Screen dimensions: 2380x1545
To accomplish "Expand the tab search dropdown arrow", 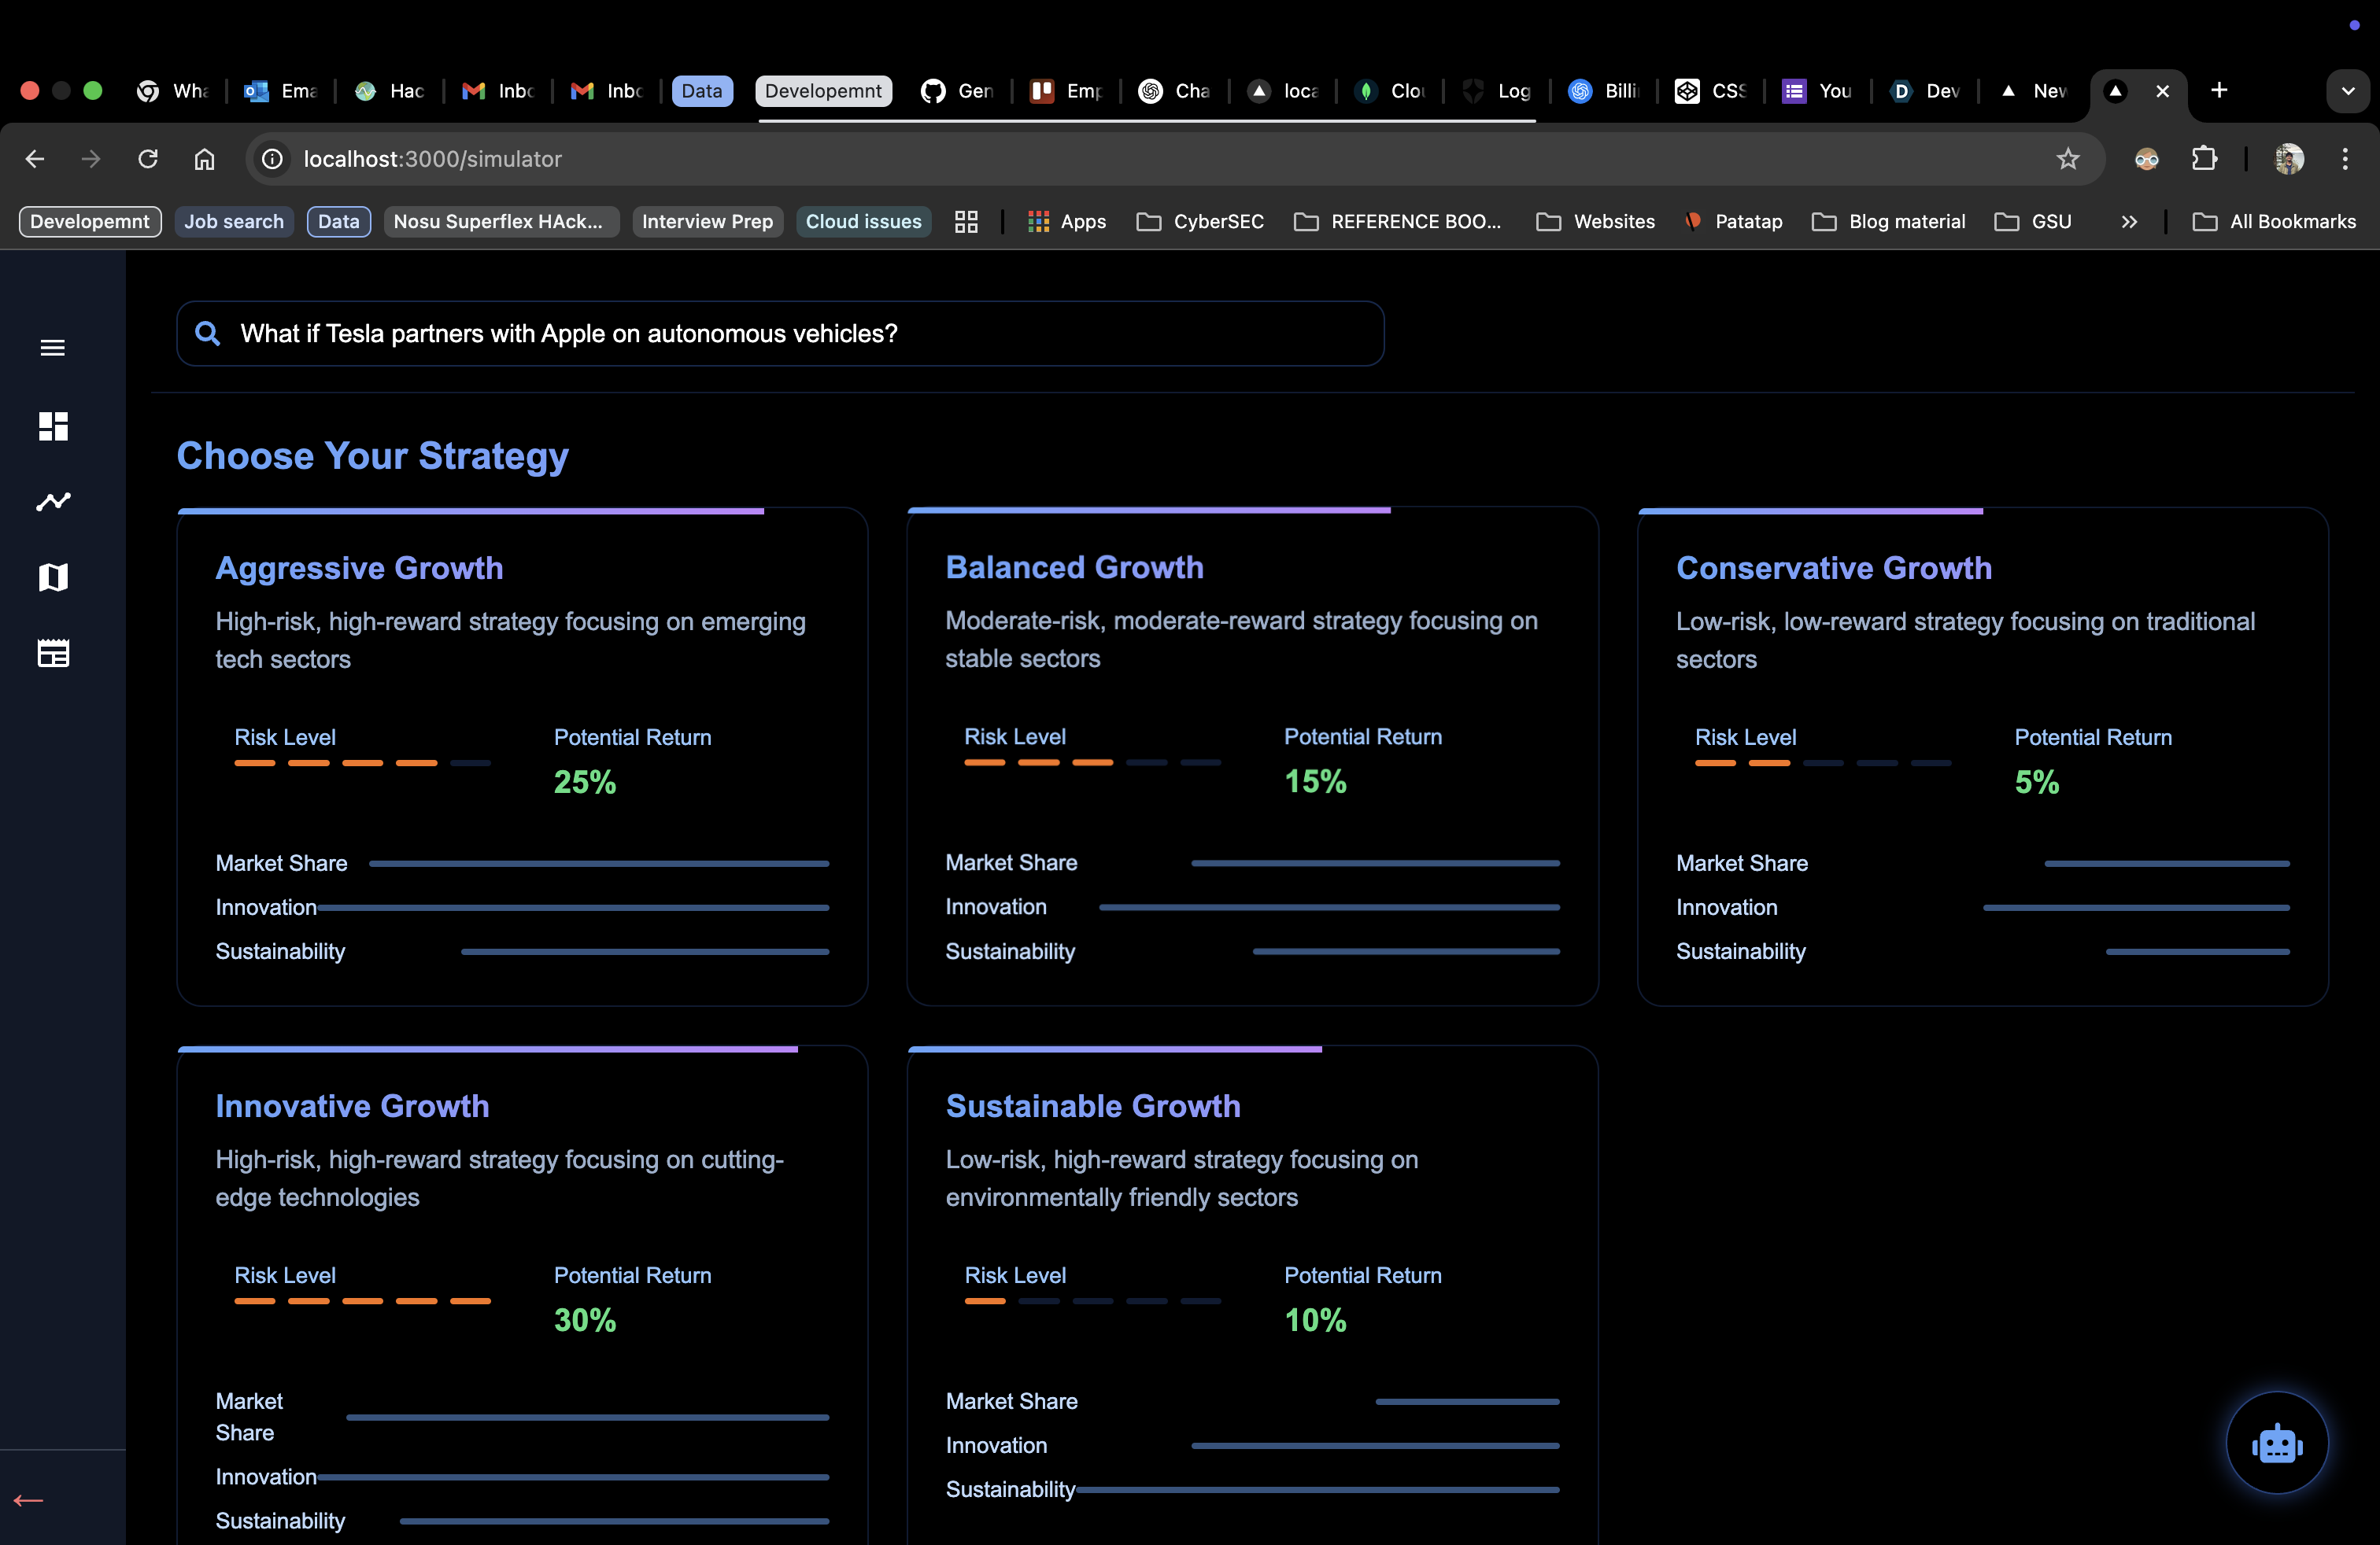I will click(x=2347, y=91).
